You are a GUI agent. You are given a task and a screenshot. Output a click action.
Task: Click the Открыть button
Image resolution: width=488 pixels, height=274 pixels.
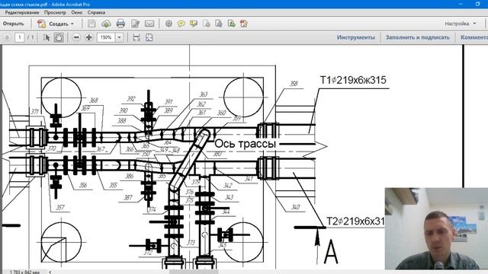[14, 24]
